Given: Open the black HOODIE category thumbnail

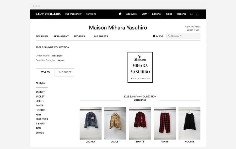Looking at the screenshot, I should [189, 123].
